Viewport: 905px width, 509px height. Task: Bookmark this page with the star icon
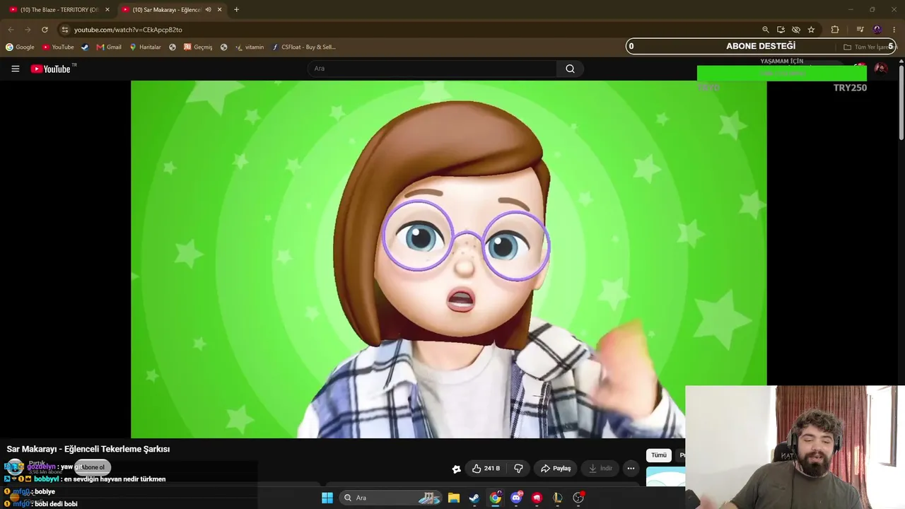click(x=811, y=30)
